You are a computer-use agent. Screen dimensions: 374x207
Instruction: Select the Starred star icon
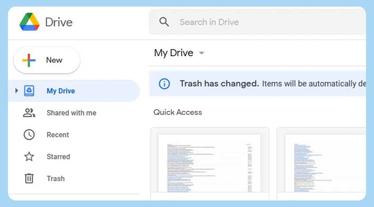click(x=29, y=157)
